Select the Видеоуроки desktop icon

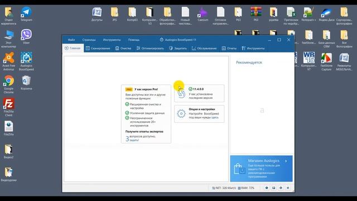pos(9,174)
